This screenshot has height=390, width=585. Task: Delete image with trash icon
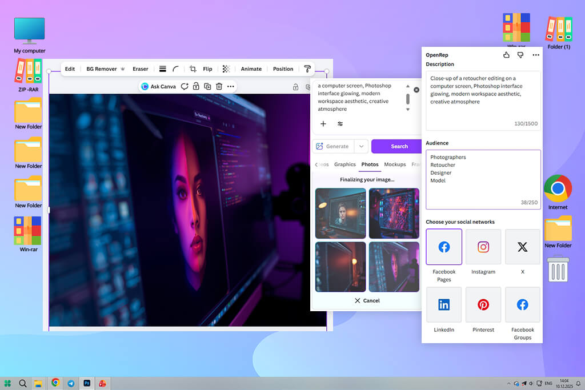point(219,86)
